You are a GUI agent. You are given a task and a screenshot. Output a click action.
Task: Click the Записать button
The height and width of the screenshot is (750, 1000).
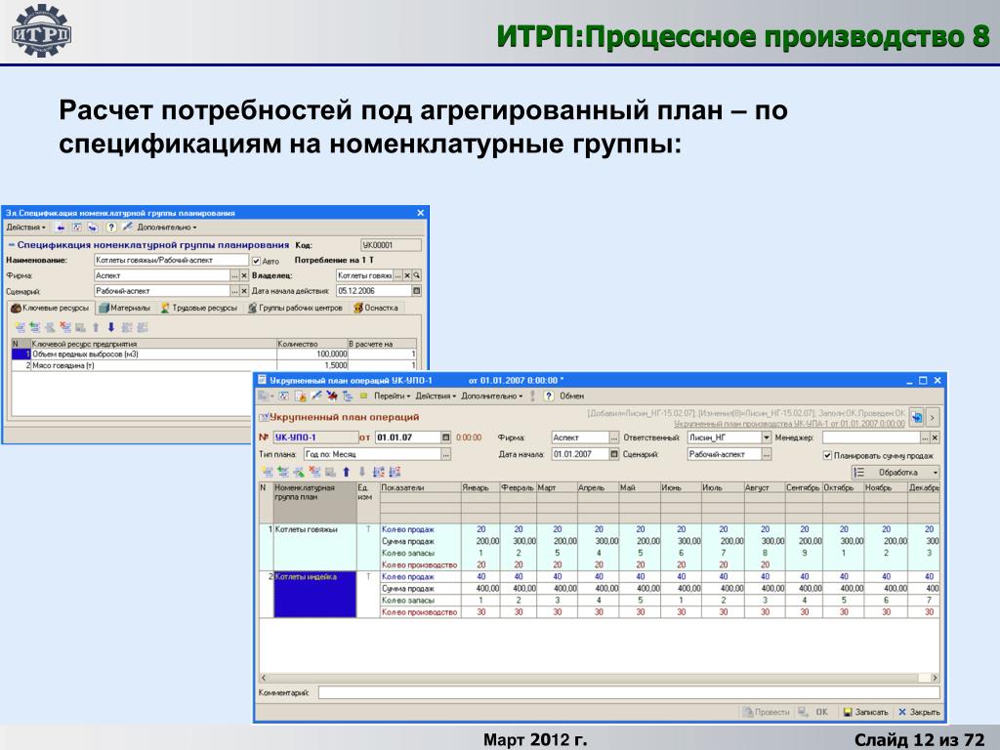pyautogui.click(x=866, y=712)
